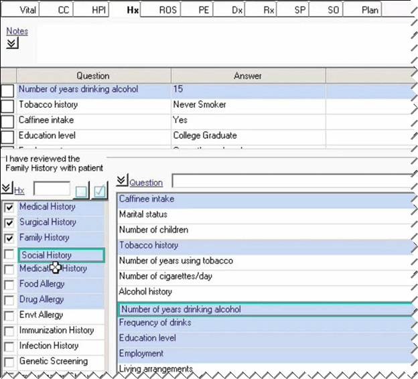Screen dimensions: 418x379
Task: Uncheck Medical History checkbox
Action: tap(9, 208)
